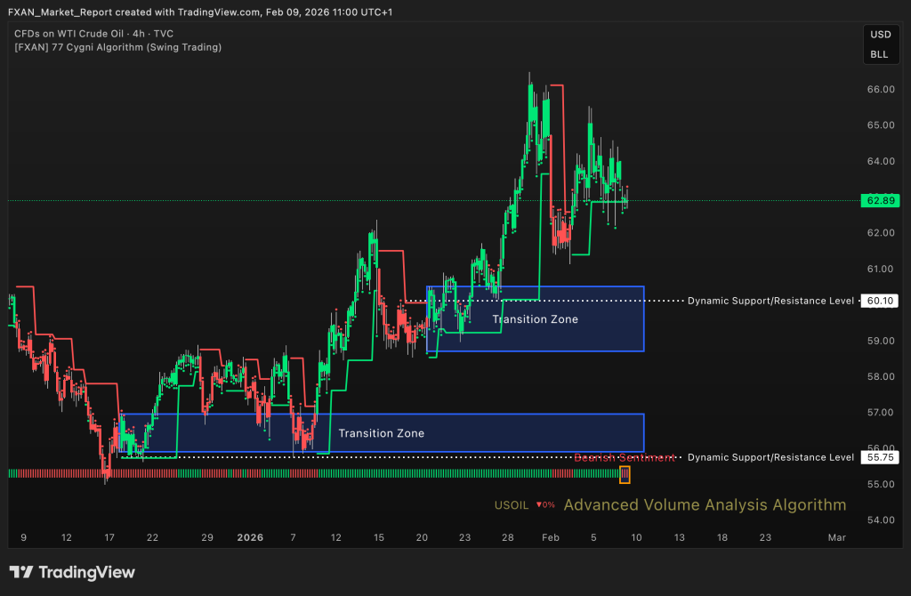Screen dimensions: 911x596
Task: Click the TradingView logo icon
Action: pos(22,573)
